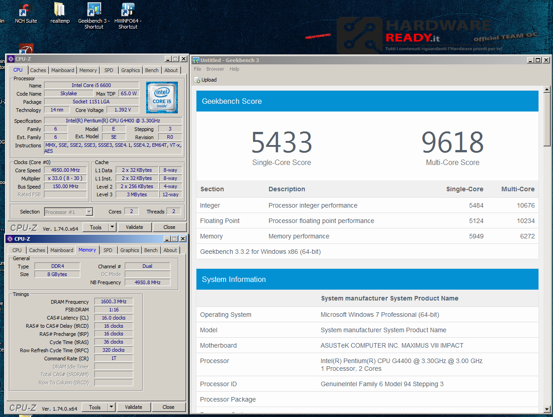Click the Single-Core score 5433
Screen dimensions: 553x417
pyautogui.click(x=282, y=142)
